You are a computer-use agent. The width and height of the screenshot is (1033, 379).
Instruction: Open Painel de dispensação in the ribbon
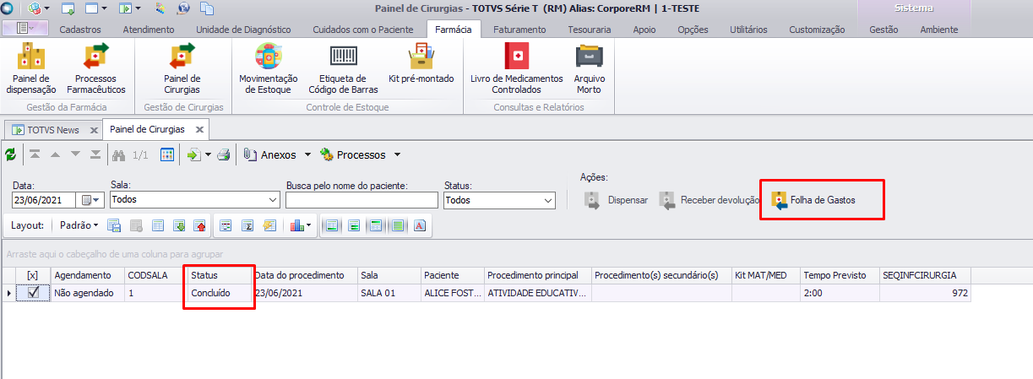[x=31, y=69]
